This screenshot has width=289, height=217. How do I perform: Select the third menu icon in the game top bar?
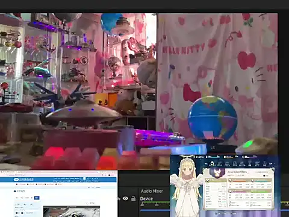(228, 164)
